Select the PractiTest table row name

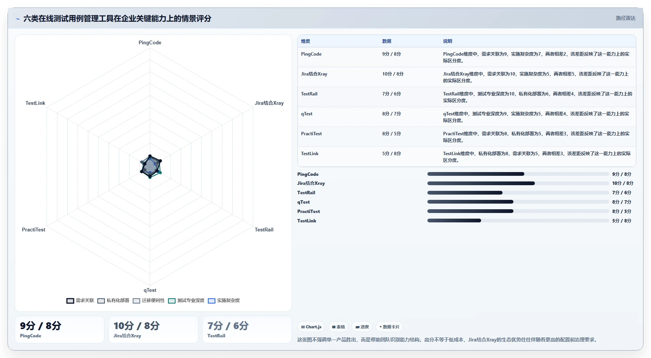(311, 134)
